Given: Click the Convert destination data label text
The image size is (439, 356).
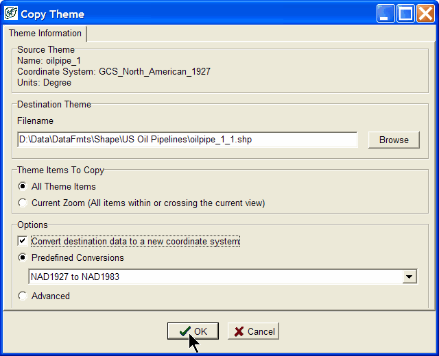Looking at the screenshot, I should [135, 241].
